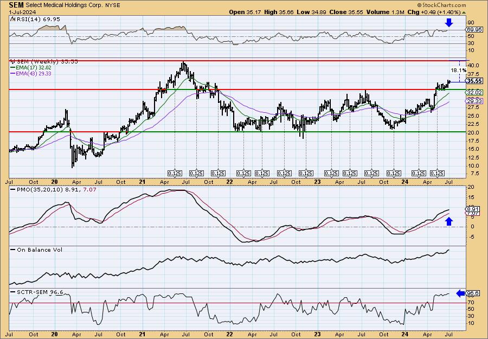Click the 35.55 price tag on right axis
Viewport: 488px width, 339px height.
[x=474, y=81]
